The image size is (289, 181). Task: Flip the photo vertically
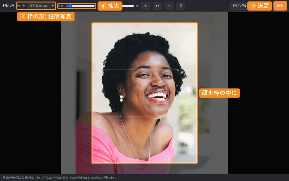point(181,6)
